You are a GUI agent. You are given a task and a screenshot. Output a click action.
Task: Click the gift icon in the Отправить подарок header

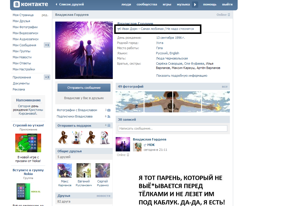coord(109,125)
